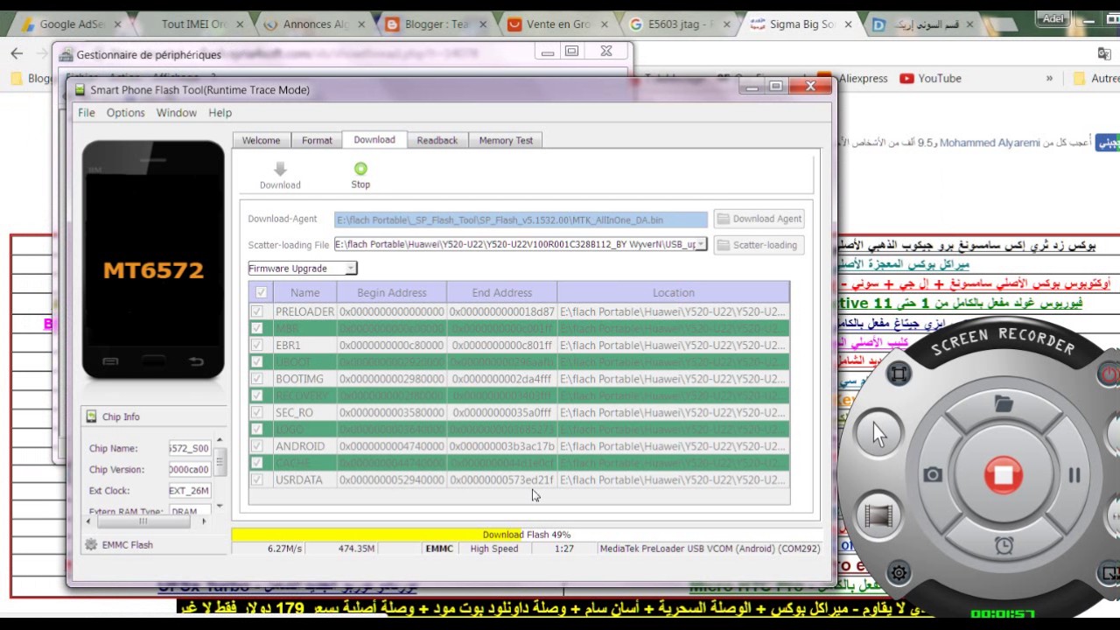Stop recording with the red stop button
Viewport: 1120px width, 630px height.
[x=1003, y=475]
